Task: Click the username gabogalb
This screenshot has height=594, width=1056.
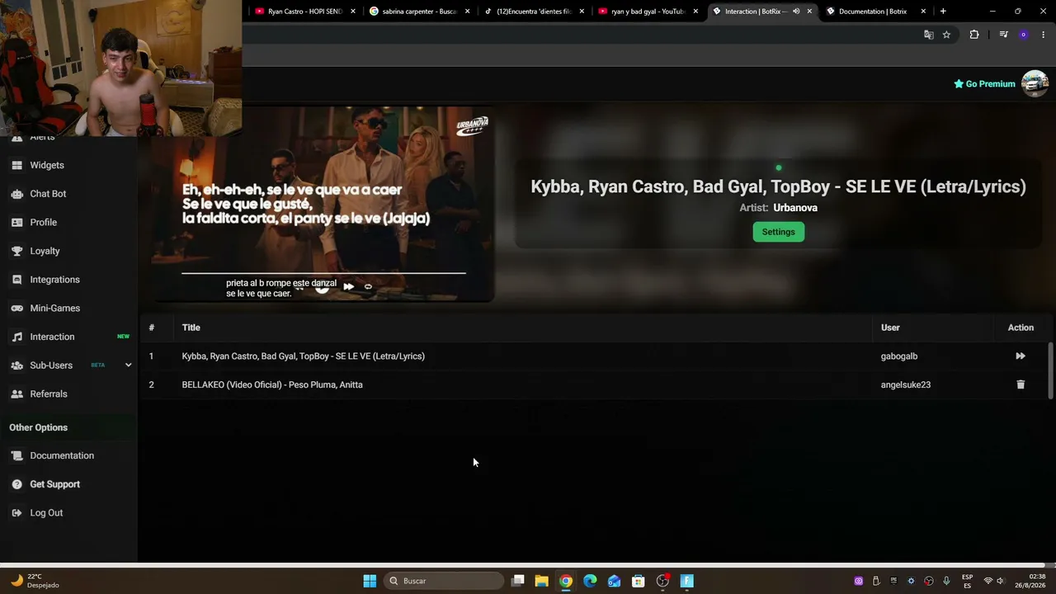Action: coord(899,356)
